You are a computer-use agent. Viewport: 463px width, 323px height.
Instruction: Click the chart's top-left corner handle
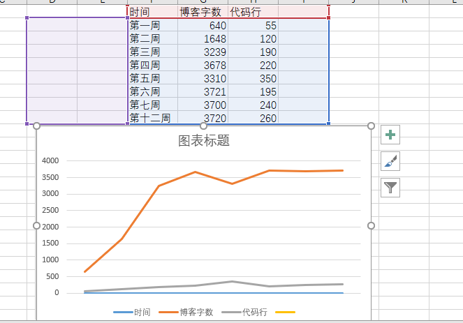[36, 126]
